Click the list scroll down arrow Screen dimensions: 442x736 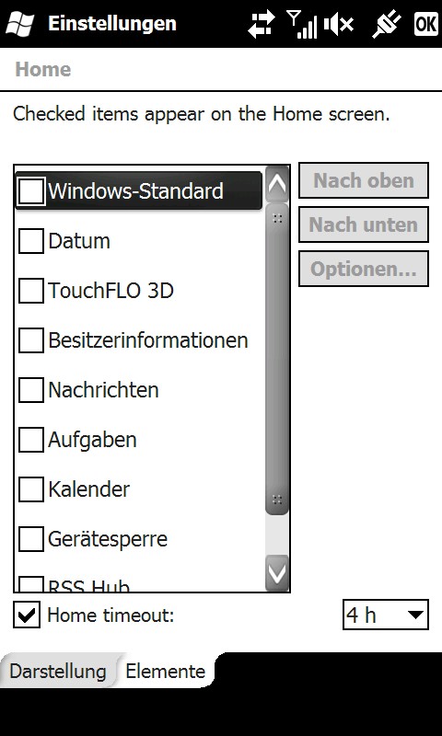(x=277, y=572)
